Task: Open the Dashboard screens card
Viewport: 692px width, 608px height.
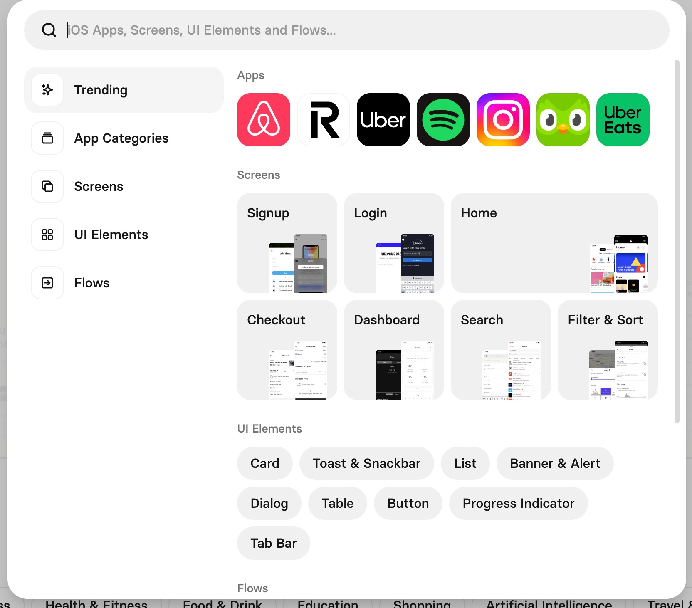Action: point(394,350)
